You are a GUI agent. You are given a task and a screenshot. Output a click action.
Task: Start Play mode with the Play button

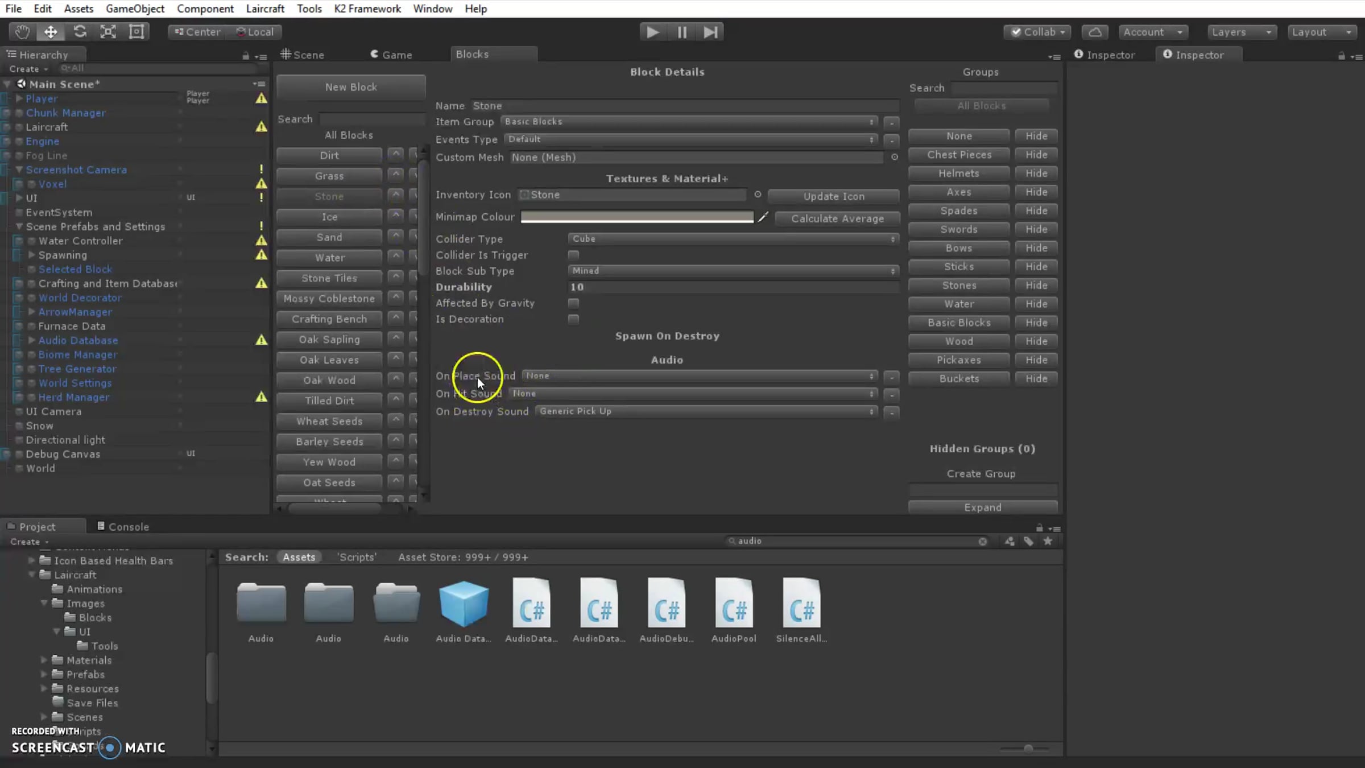pos(653,32)
